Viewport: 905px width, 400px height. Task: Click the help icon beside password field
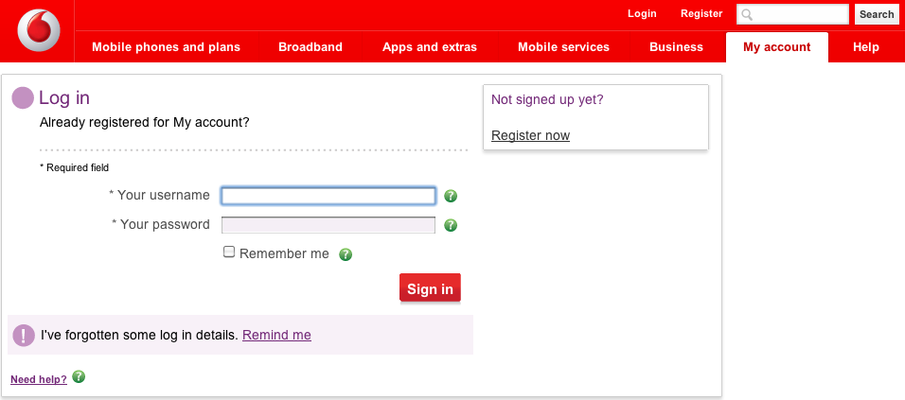click(451, 226)
